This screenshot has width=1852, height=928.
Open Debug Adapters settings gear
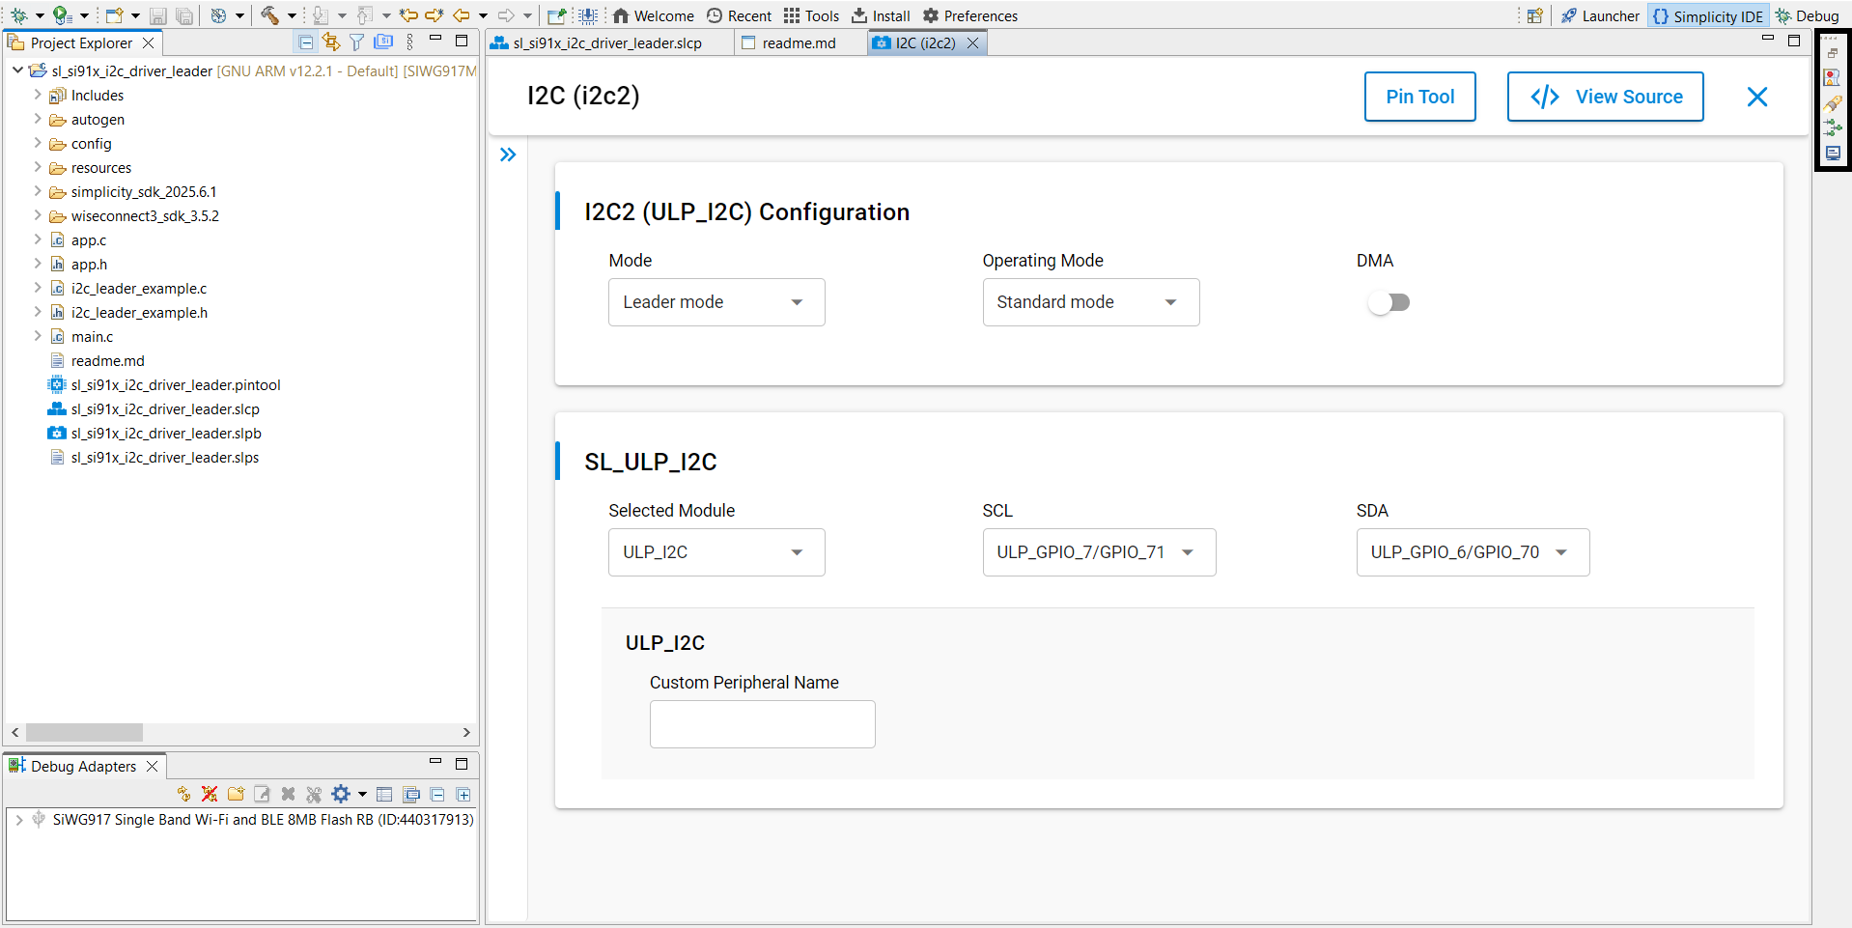click(x=343, y=794)
